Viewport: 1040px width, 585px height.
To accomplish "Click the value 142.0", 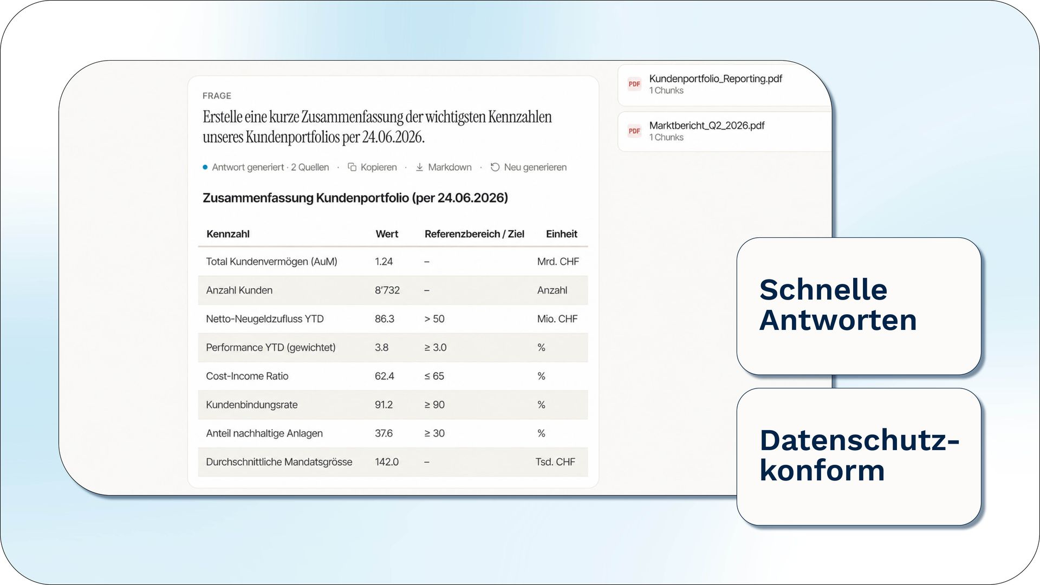I will [387, 462].
